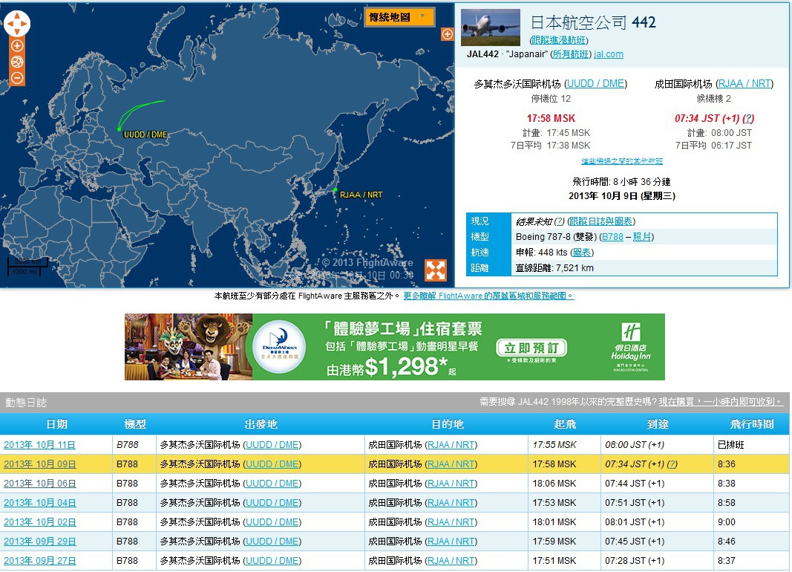Select the 18:06 MSK departure cell
The width and height of the screenshot is (792, 572).
tap(554, 484)
